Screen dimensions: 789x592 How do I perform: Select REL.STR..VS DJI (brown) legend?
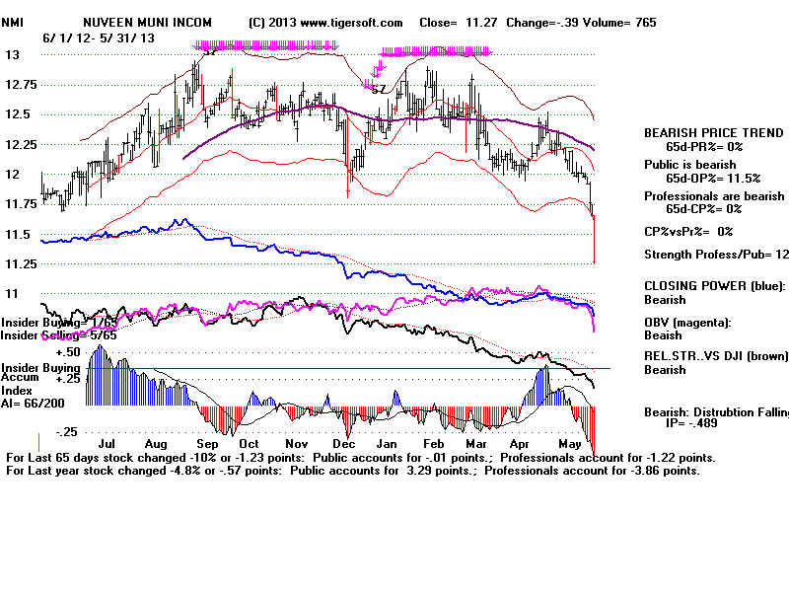712,357
